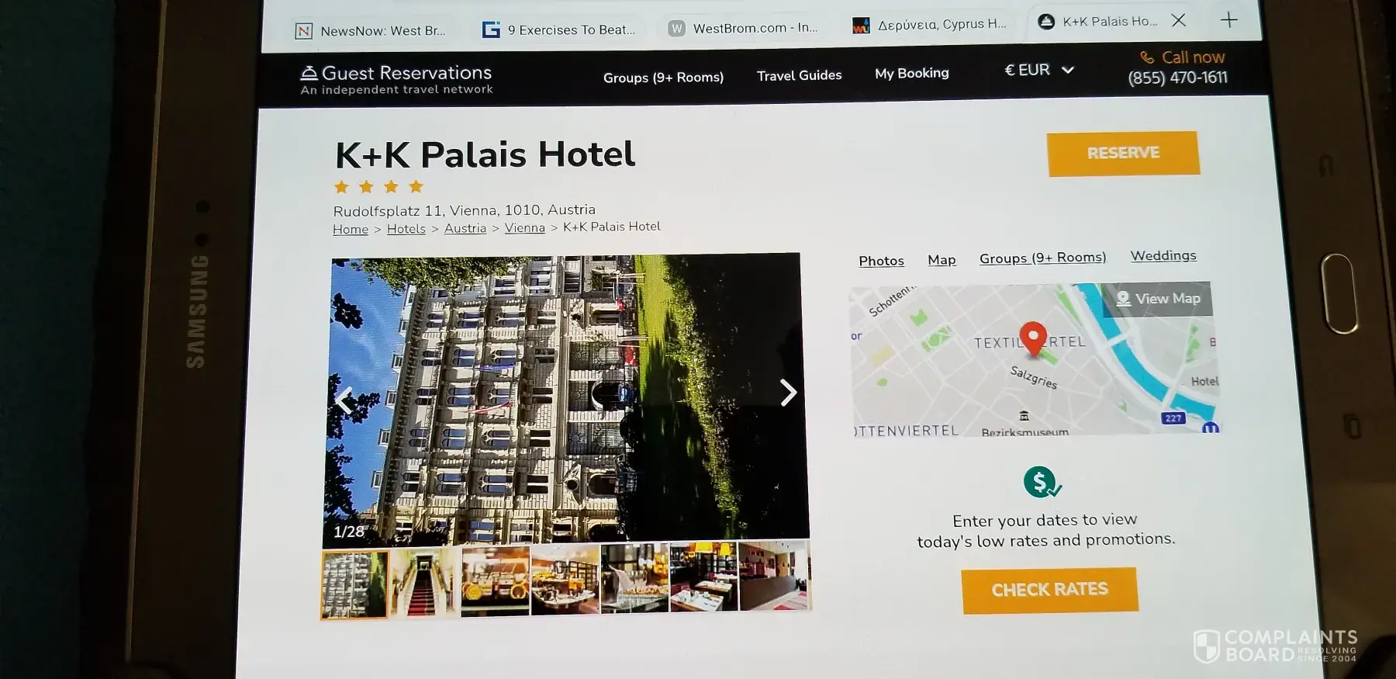Open a new browser tab with plus icon
The image size is (1396, 679).
point(1228,19)
